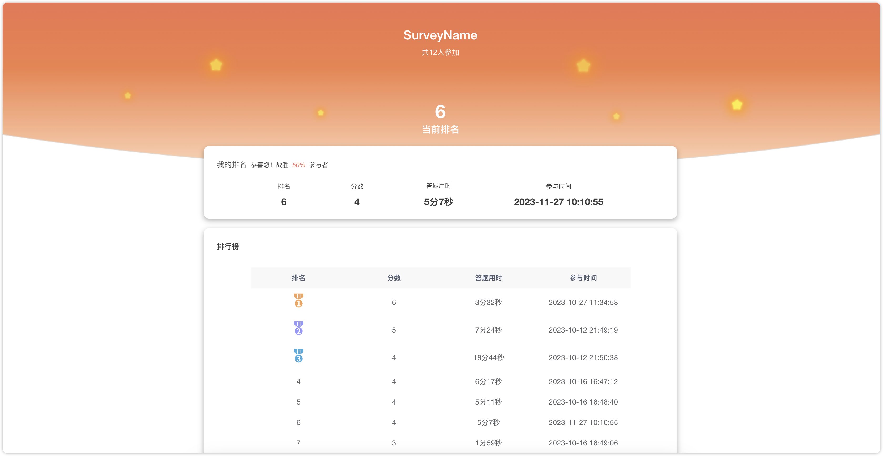Click the 排行榜 section heading
This screenshot has height=456, width=883.
coord(228,246)
